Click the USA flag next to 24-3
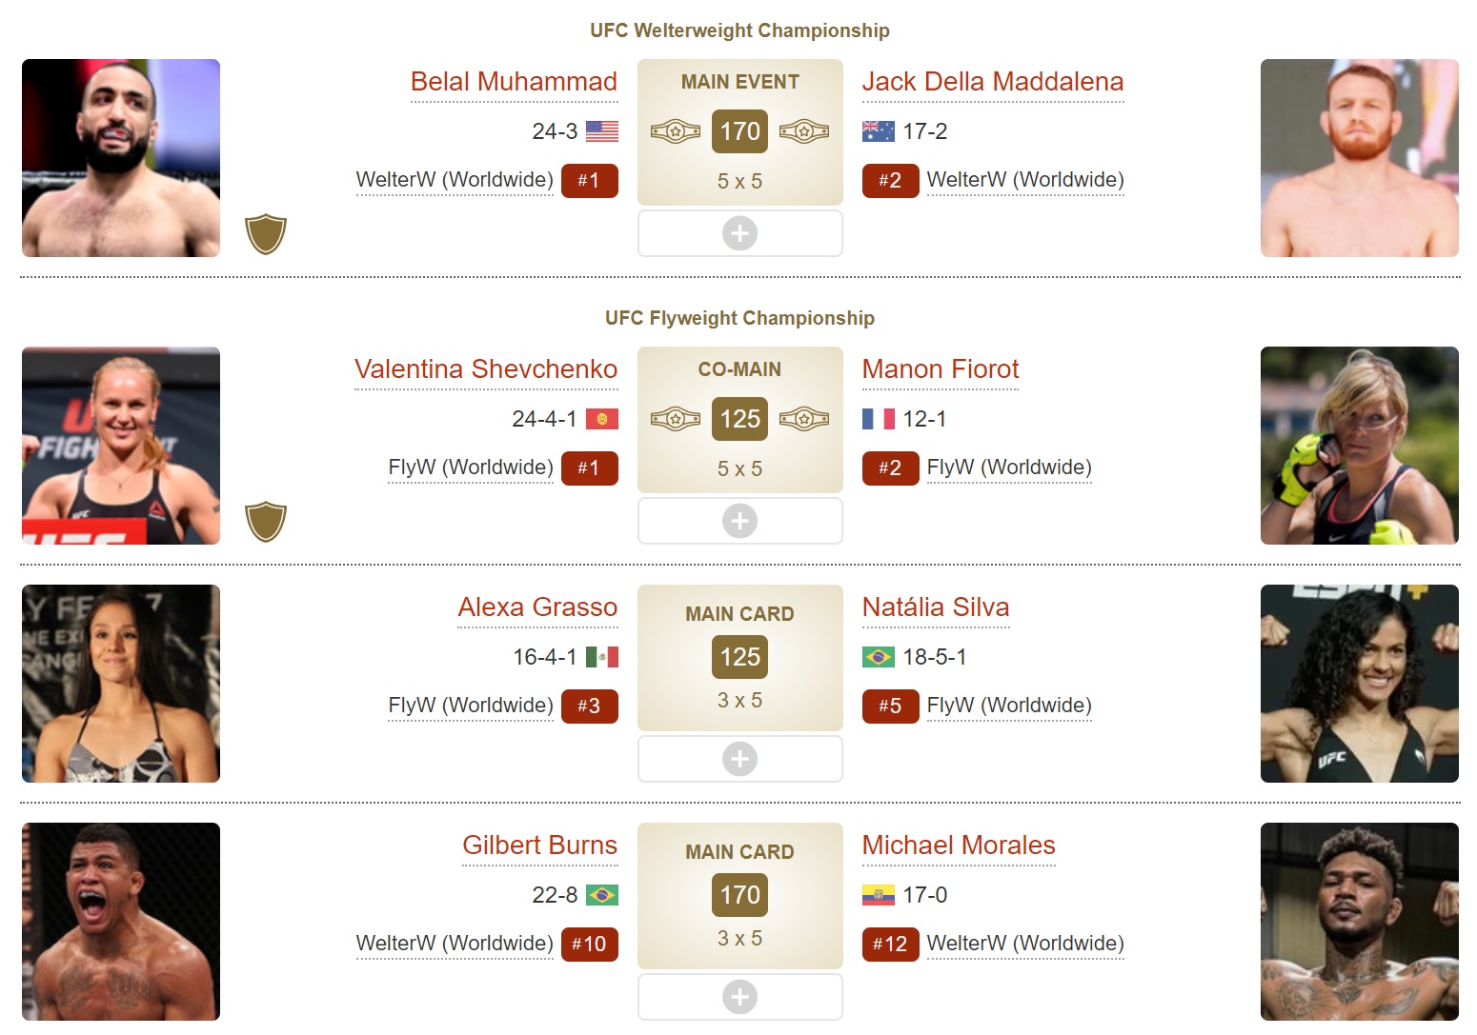Viewport: 1477px width, 1035px height. coord(602,131)
